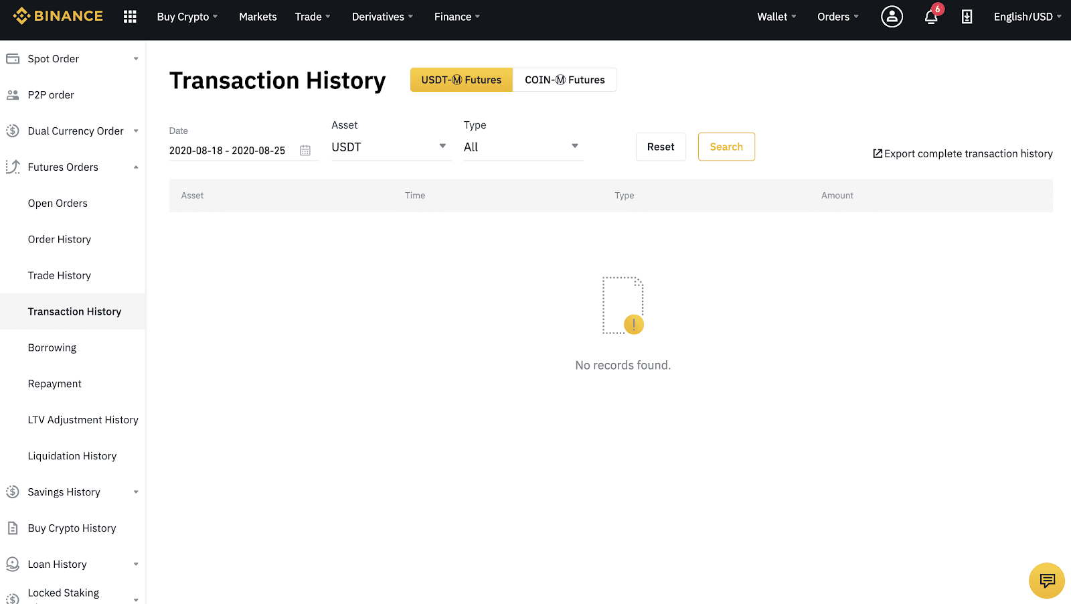Open the Derivatives header menu
This screenshot has width=1071, height=604.
point(382,17)
